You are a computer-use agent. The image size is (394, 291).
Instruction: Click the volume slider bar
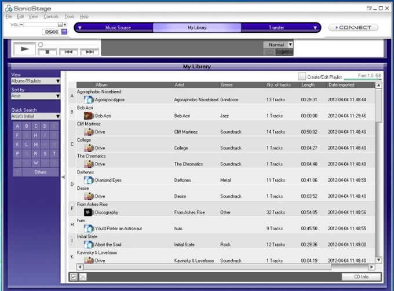point(43,24)
